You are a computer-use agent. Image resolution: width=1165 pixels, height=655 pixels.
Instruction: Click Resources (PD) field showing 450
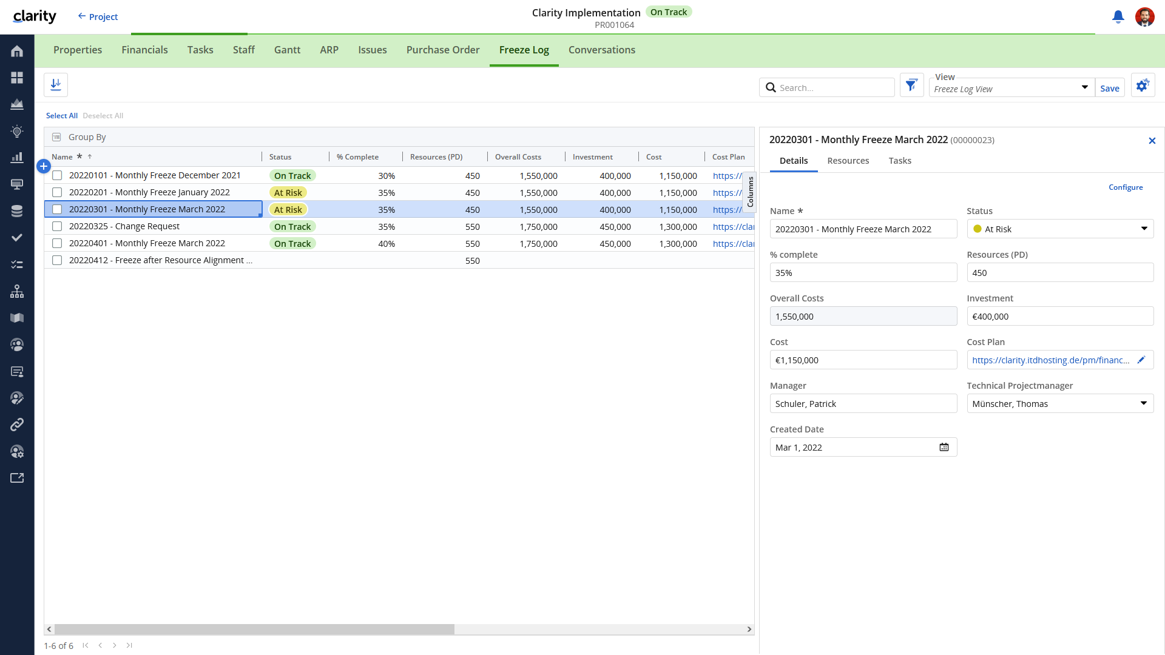[x=1060, y=272]
